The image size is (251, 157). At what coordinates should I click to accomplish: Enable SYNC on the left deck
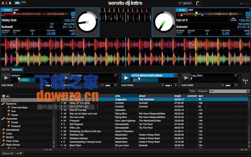tap(7, 10)
